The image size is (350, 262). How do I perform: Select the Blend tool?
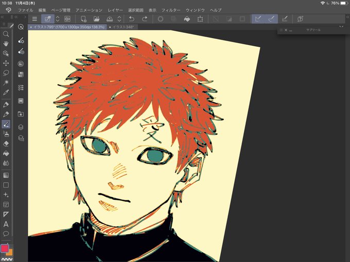(x=6, y=163)
